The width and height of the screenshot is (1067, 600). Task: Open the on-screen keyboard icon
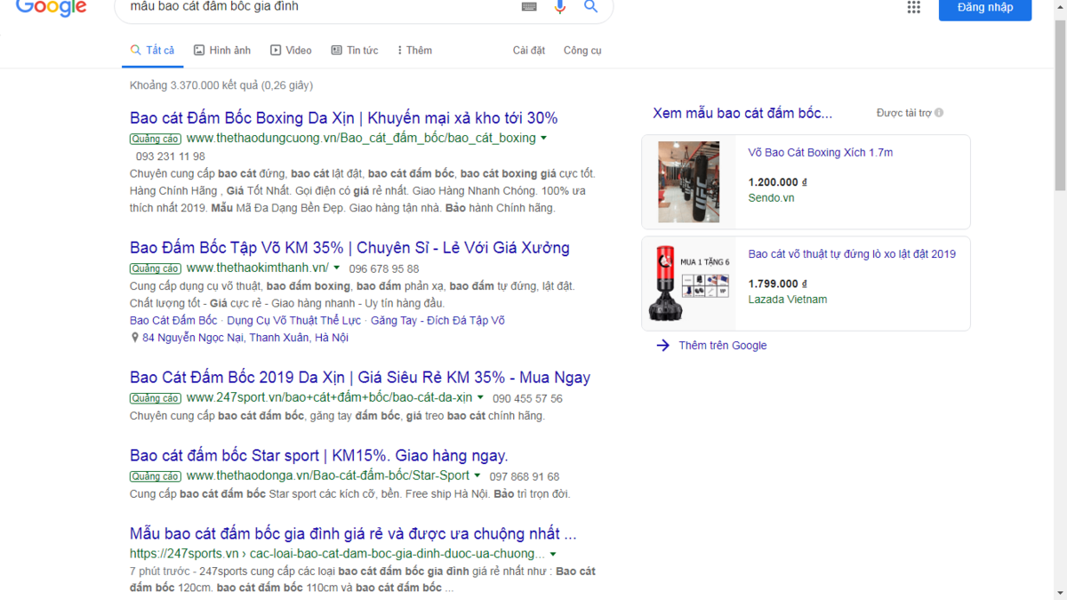(529, 7)
